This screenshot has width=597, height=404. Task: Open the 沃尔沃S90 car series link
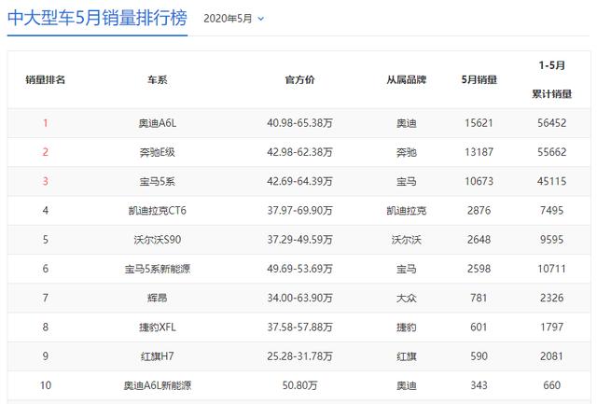point(158,240)
